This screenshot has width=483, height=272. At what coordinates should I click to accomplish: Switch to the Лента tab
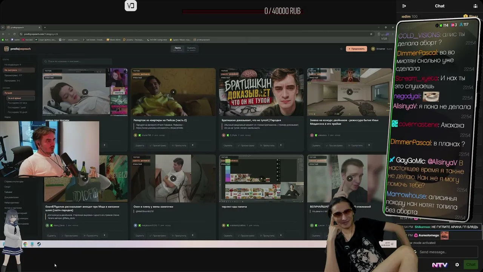178,49
